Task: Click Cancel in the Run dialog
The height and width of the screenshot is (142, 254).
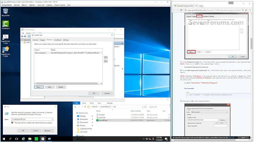Action: (36, 131)
